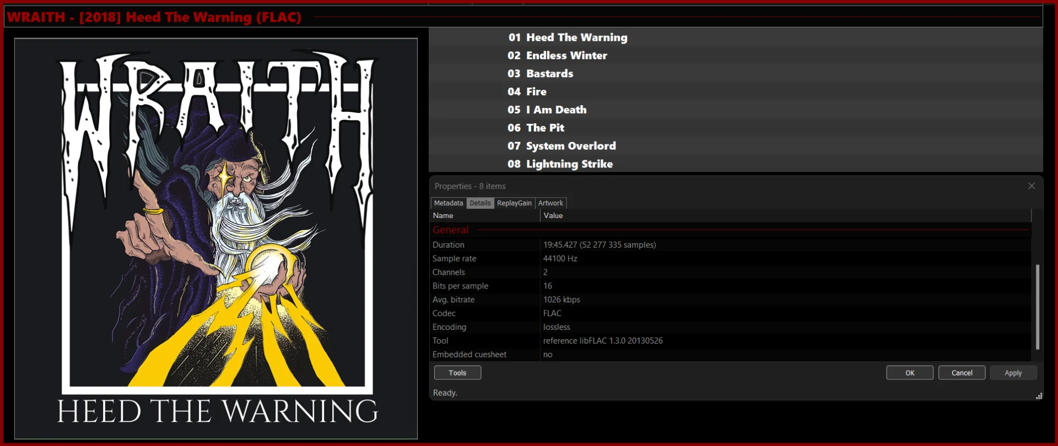Select the Sample rate property row
This screenshot has height=446, width=1058.
tap(731, 259)
